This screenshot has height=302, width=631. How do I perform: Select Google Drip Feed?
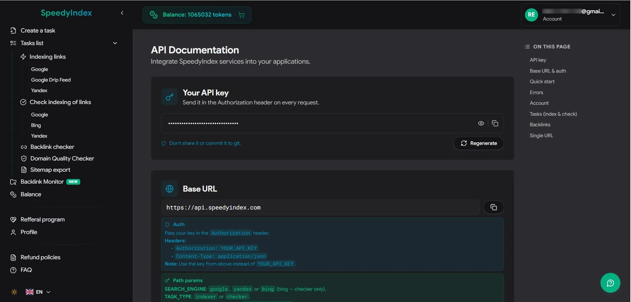51,80
